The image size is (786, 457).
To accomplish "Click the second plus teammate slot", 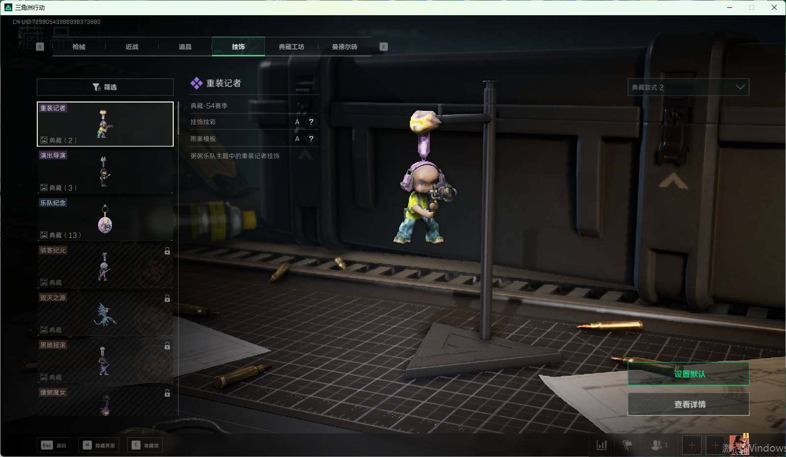I will pos(715,445).
